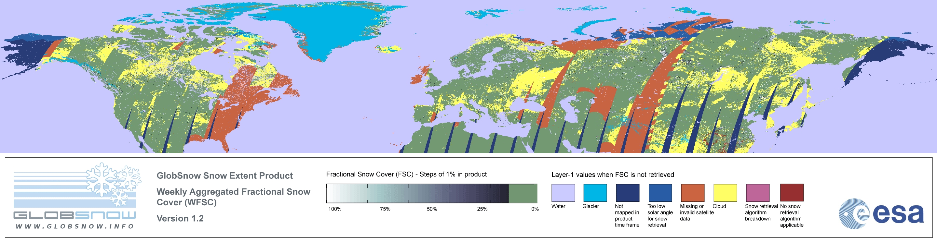
Task: Select the dark navy 'Not mapped' swatch
Action: 628,193
